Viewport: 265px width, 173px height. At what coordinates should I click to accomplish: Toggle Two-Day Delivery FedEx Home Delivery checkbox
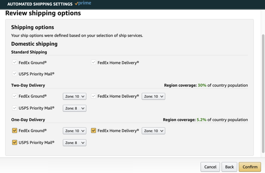tap(93, 96)
